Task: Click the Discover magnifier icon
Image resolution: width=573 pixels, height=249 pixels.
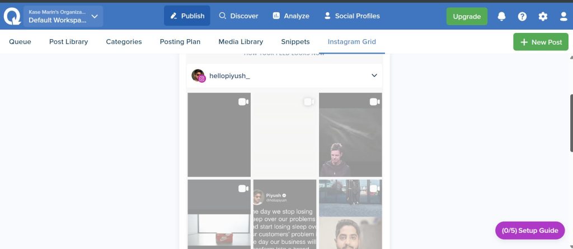Action: pos(222,16)
